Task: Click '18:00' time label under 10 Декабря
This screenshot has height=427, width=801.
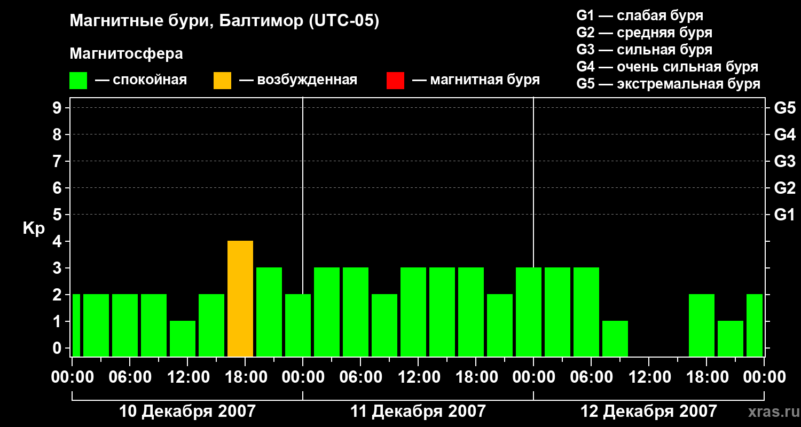Action: pos(245,377)
